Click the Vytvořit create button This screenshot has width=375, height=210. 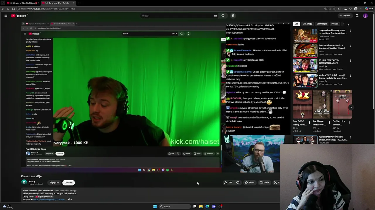tap(345, 16)
